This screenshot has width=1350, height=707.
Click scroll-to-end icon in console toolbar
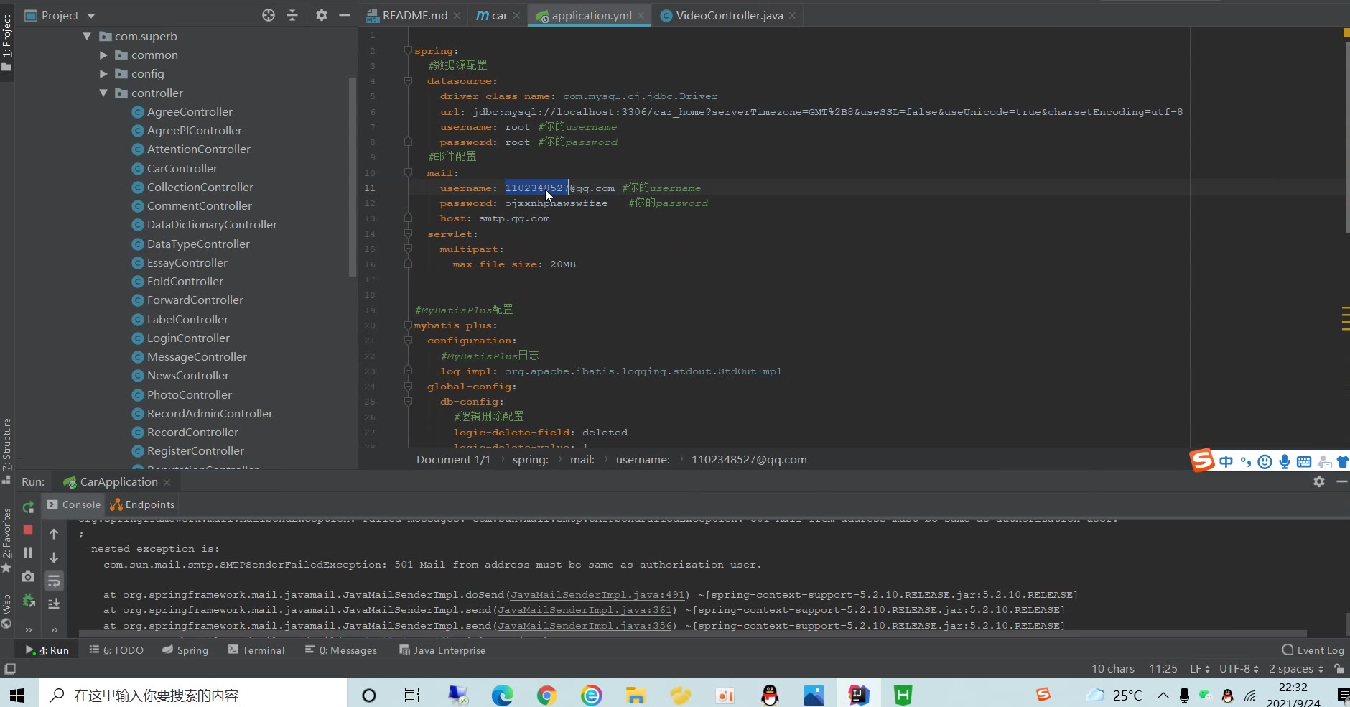(54, 604)
